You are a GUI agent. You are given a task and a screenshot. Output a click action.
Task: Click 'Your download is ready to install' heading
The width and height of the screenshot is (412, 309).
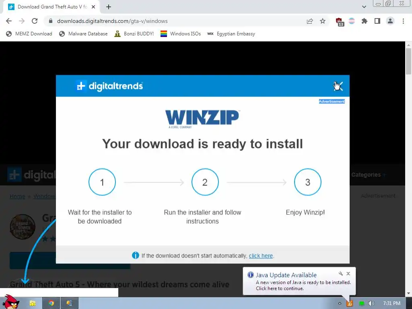(x=202, y=144)
